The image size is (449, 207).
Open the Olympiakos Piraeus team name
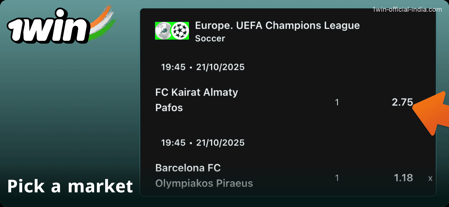204,183
